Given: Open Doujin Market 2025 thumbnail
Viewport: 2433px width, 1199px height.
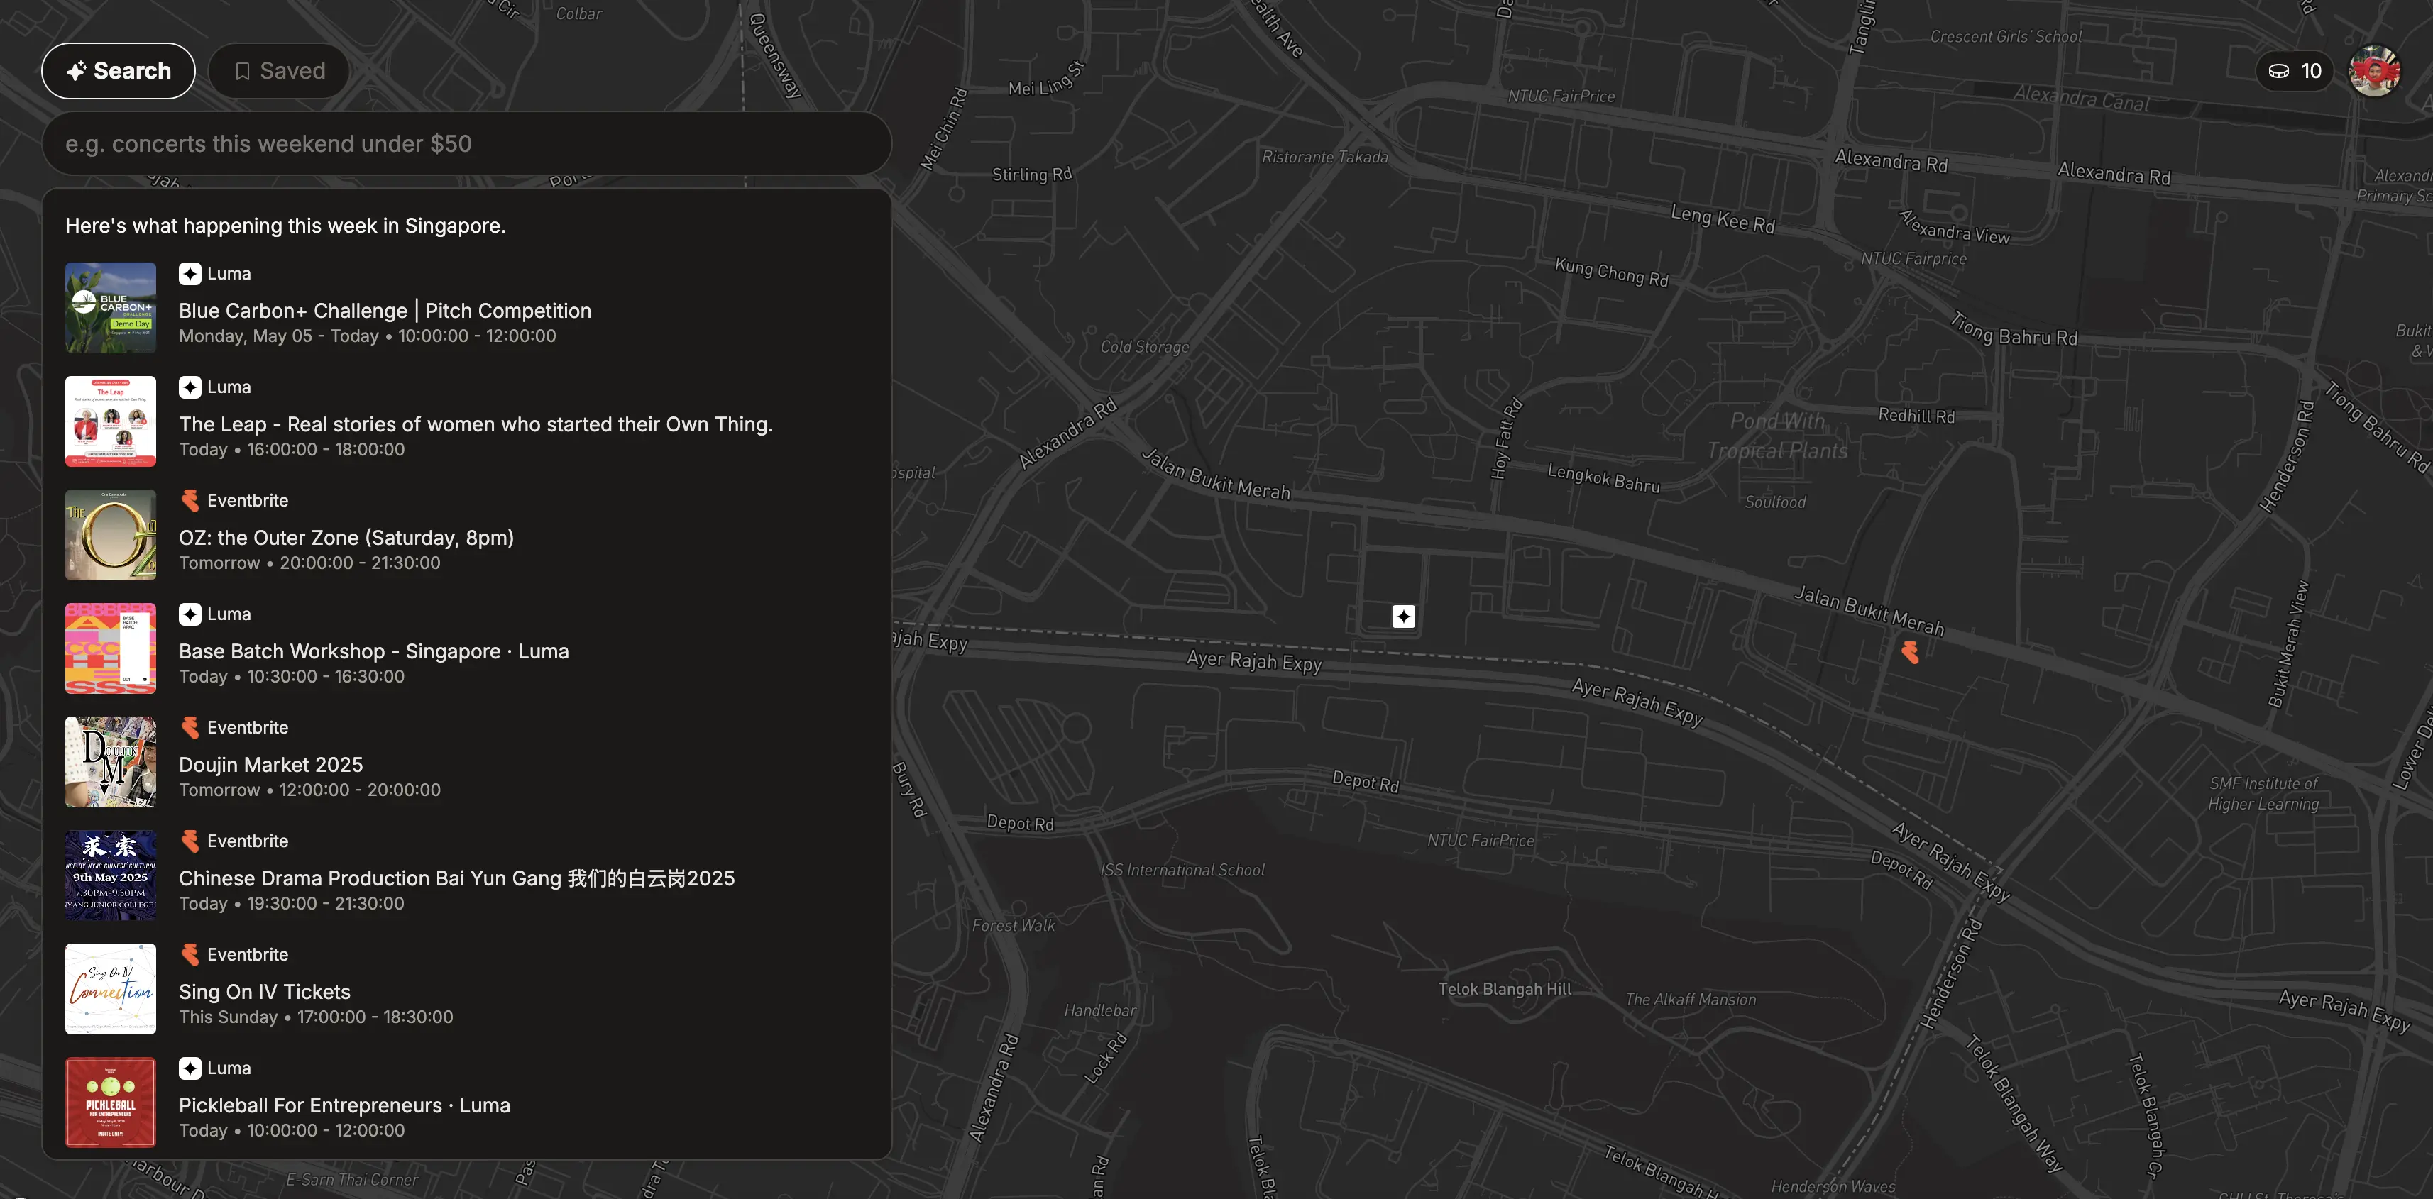Looking at the screenshot, I should [111, 762].
